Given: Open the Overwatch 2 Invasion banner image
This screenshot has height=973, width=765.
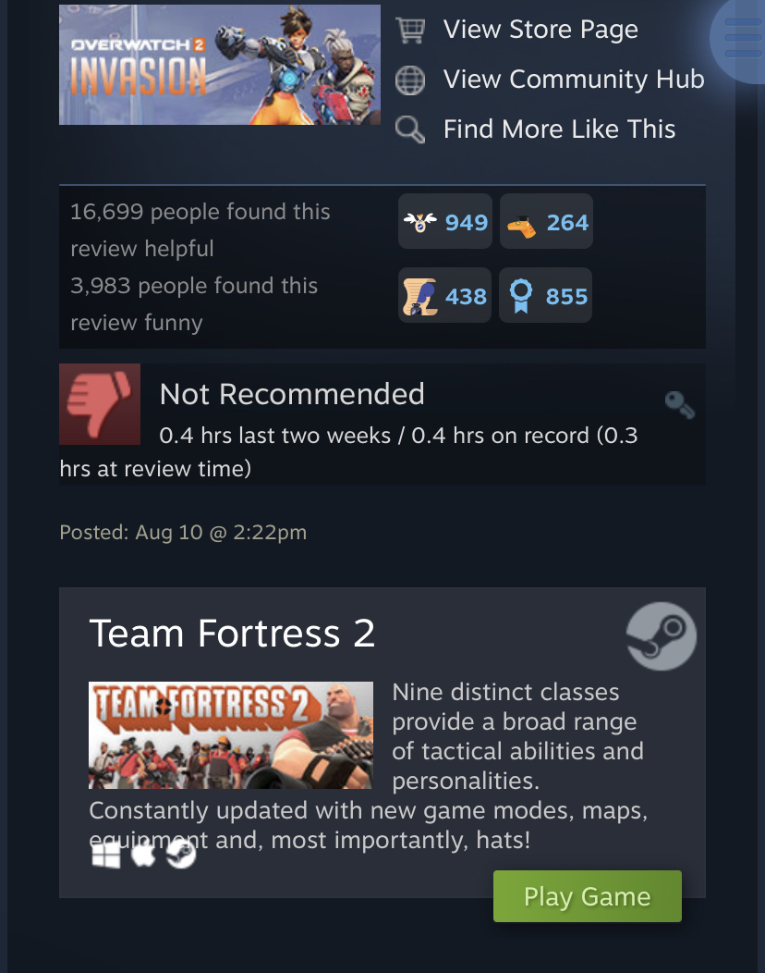Looking at the screenshot, I should point(220,65).
